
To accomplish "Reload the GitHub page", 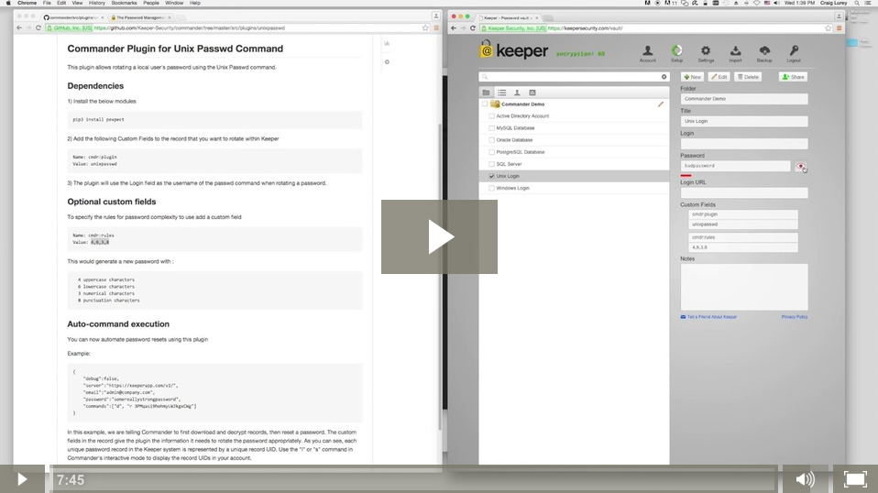I will tap(38, 27).
